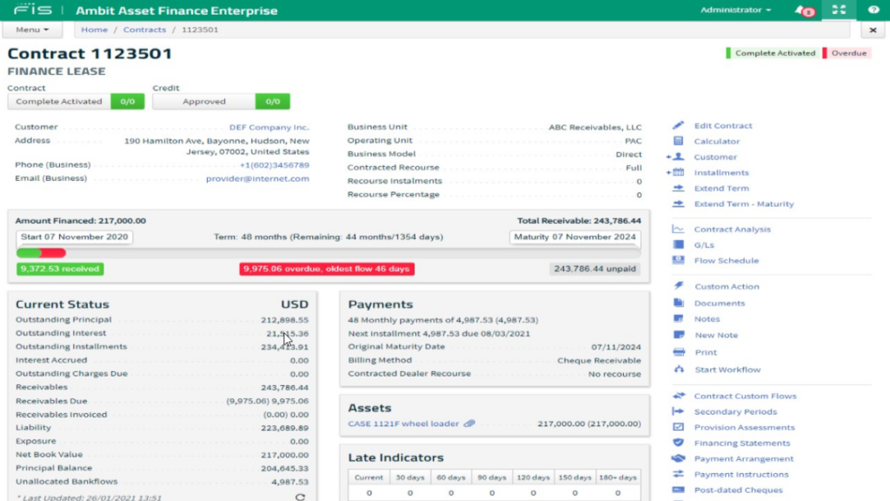
Task: Click the Contract Analysis chart icon
Action: tap(678, 229)
